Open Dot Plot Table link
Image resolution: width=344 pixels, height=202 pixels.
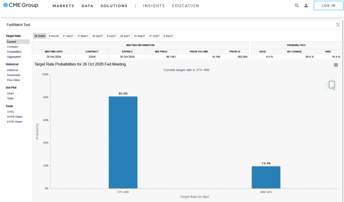pyautogui.click(x=10, y=98)
